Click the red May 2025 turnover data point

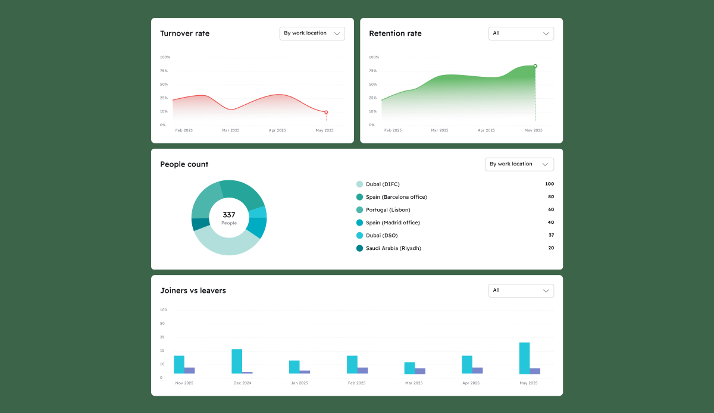[x=326, y=112]
